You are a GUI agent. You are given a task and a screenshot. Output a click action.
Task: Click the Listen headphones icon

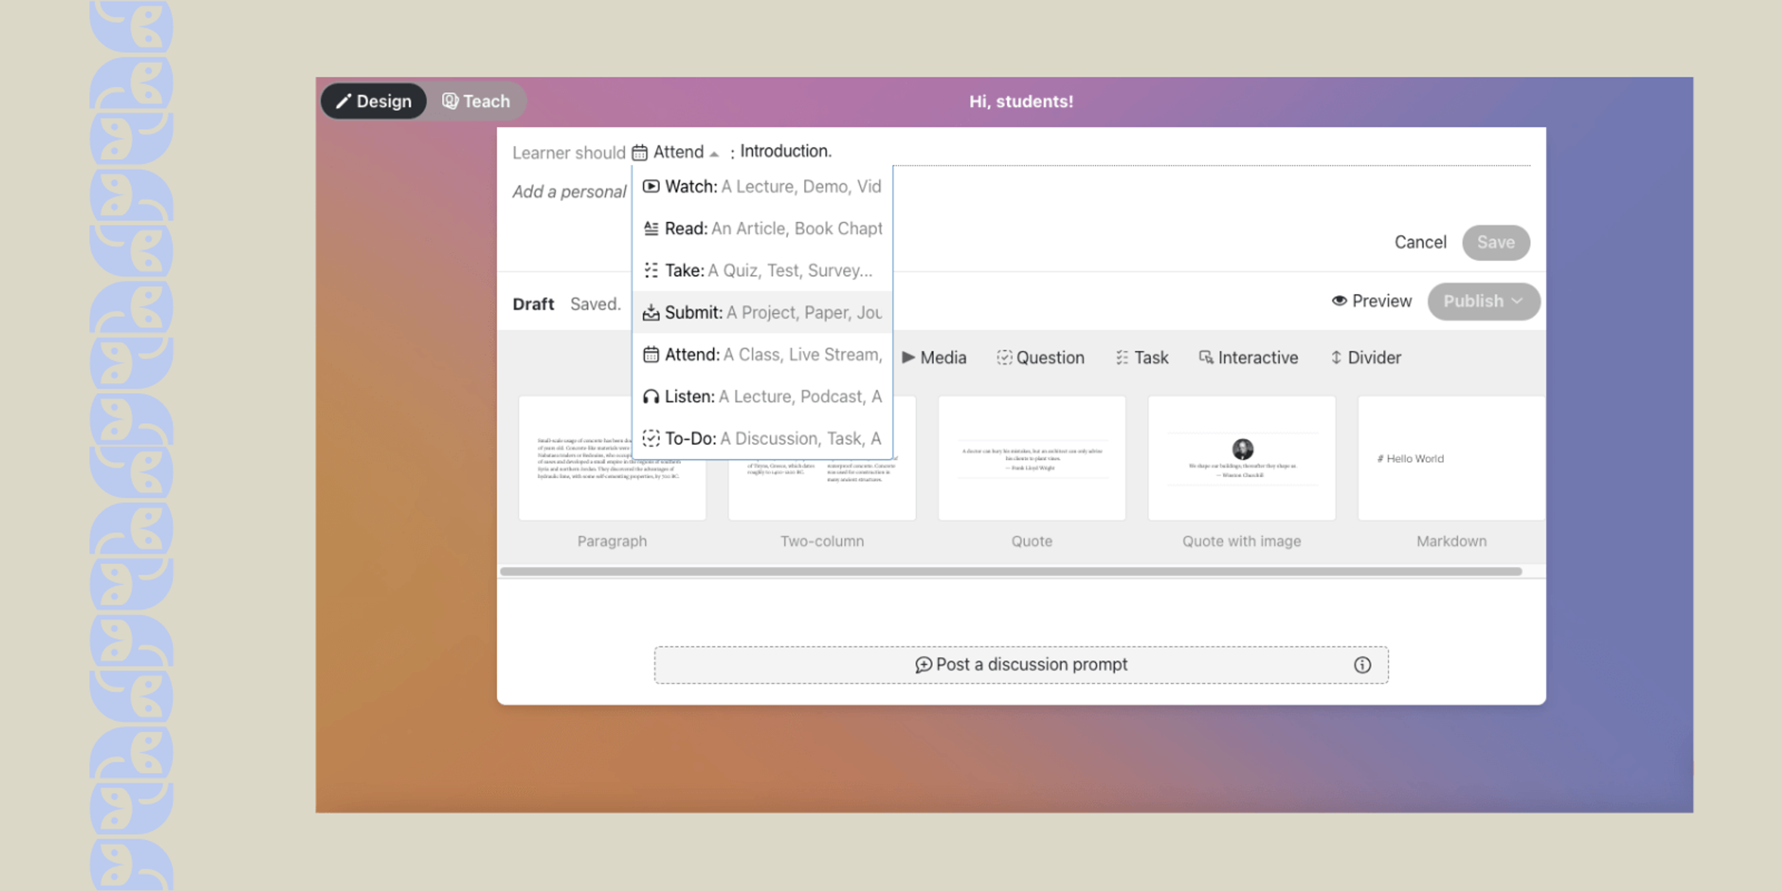tap(651, 396)
